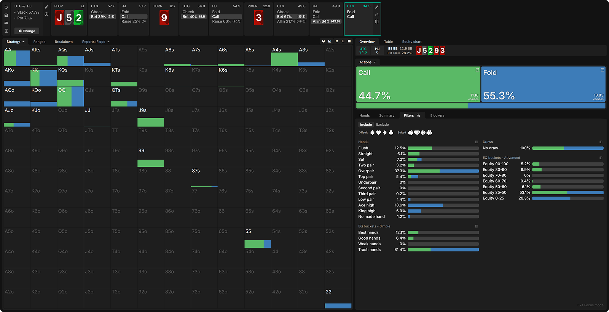Select the offsuit hearts suit filter
Image resolution: width=609 pixels, height=312 pixels.
point(378,133)
